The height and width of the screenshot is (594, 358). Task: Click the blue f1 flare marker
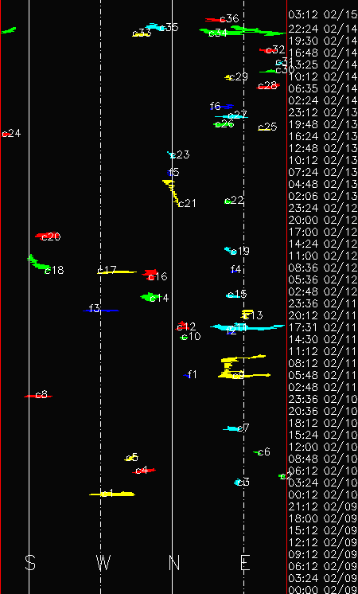coord(187,375)
